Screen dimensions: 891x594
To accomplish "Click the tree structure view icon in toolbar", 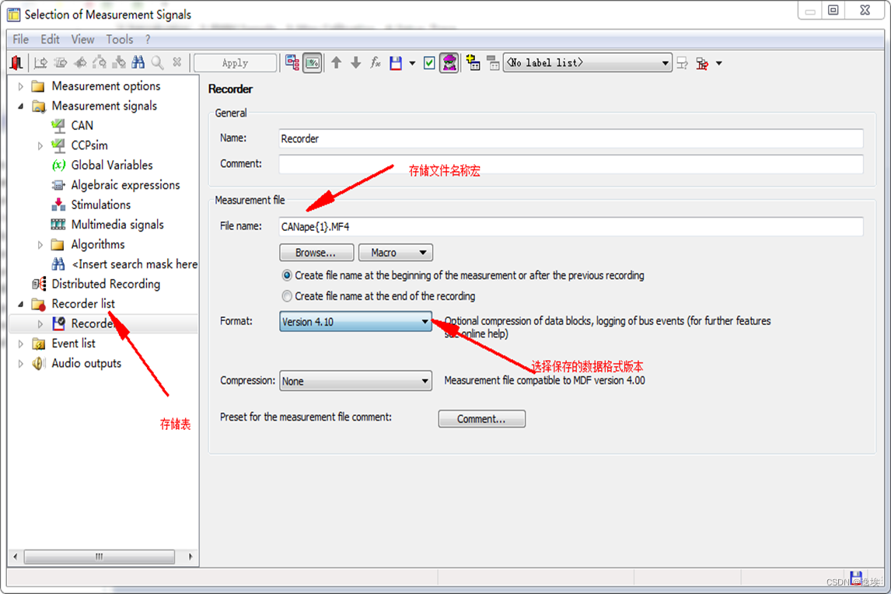I will point(292,62).
